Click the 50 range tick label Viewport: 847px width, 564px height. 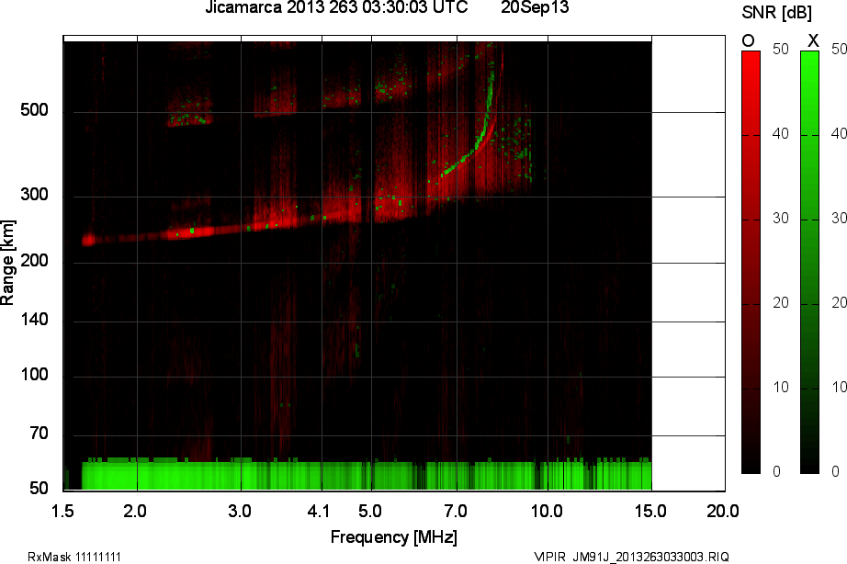[x=39, y=489]
